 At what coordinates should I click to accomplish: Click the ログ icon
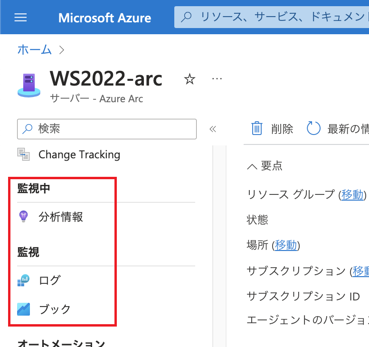tap(23, 280)
